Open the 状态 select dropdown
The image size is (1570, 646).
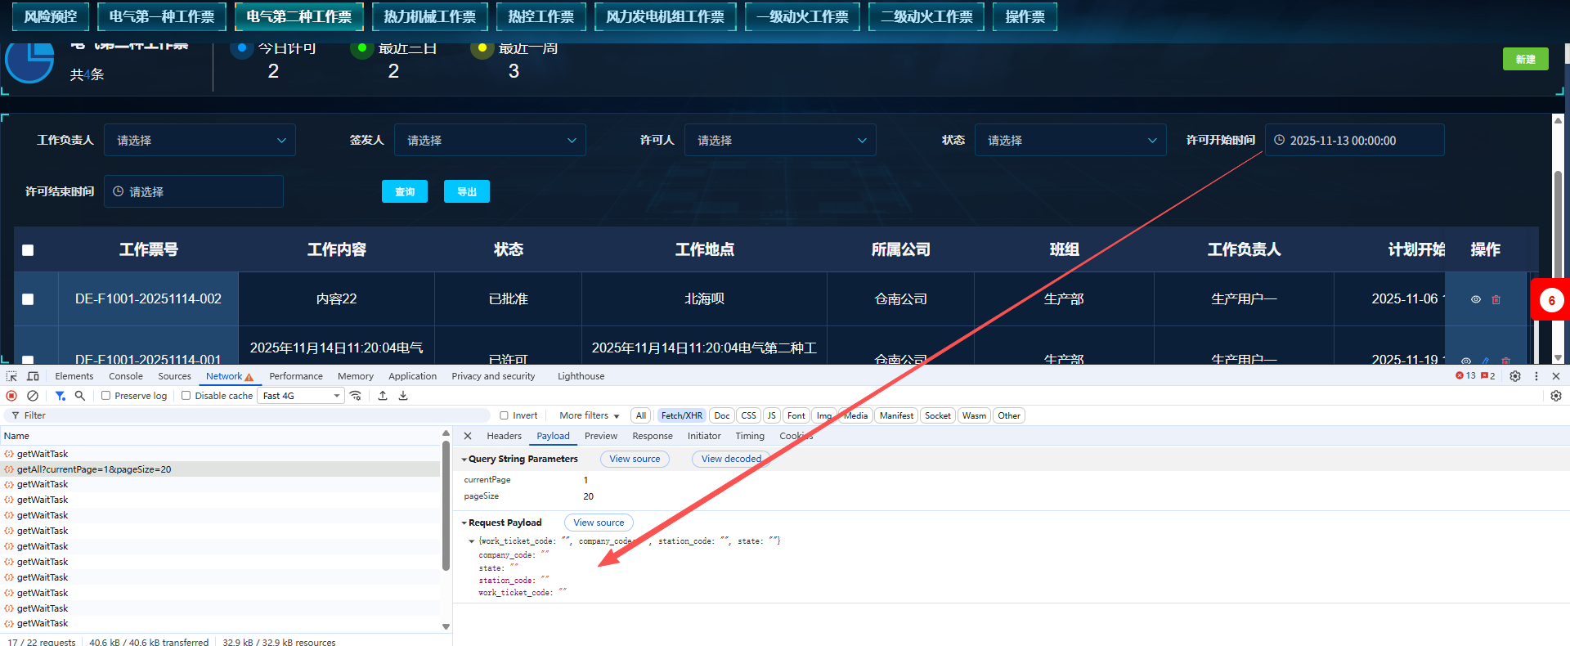click(x=1070, y=141)
